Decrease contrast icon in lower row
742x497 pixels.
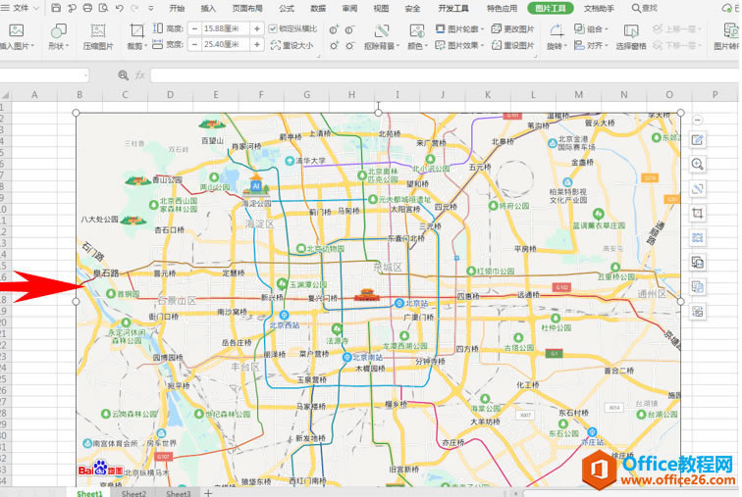click(349, 45)
